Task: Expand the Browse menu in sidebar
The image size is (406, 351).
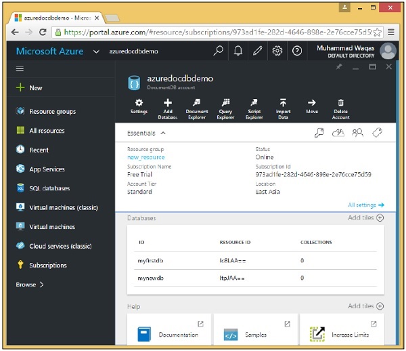Action: tap(30, 285)
